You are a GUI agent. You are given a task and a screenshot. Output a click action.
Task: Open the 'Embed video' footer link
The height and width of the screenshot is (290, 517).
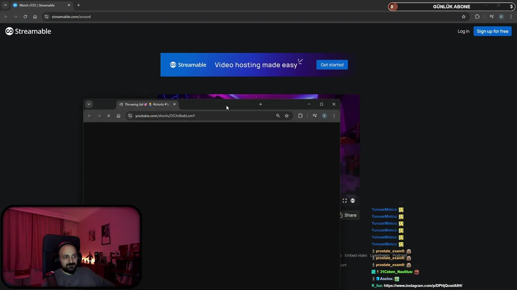coord(356,255)
